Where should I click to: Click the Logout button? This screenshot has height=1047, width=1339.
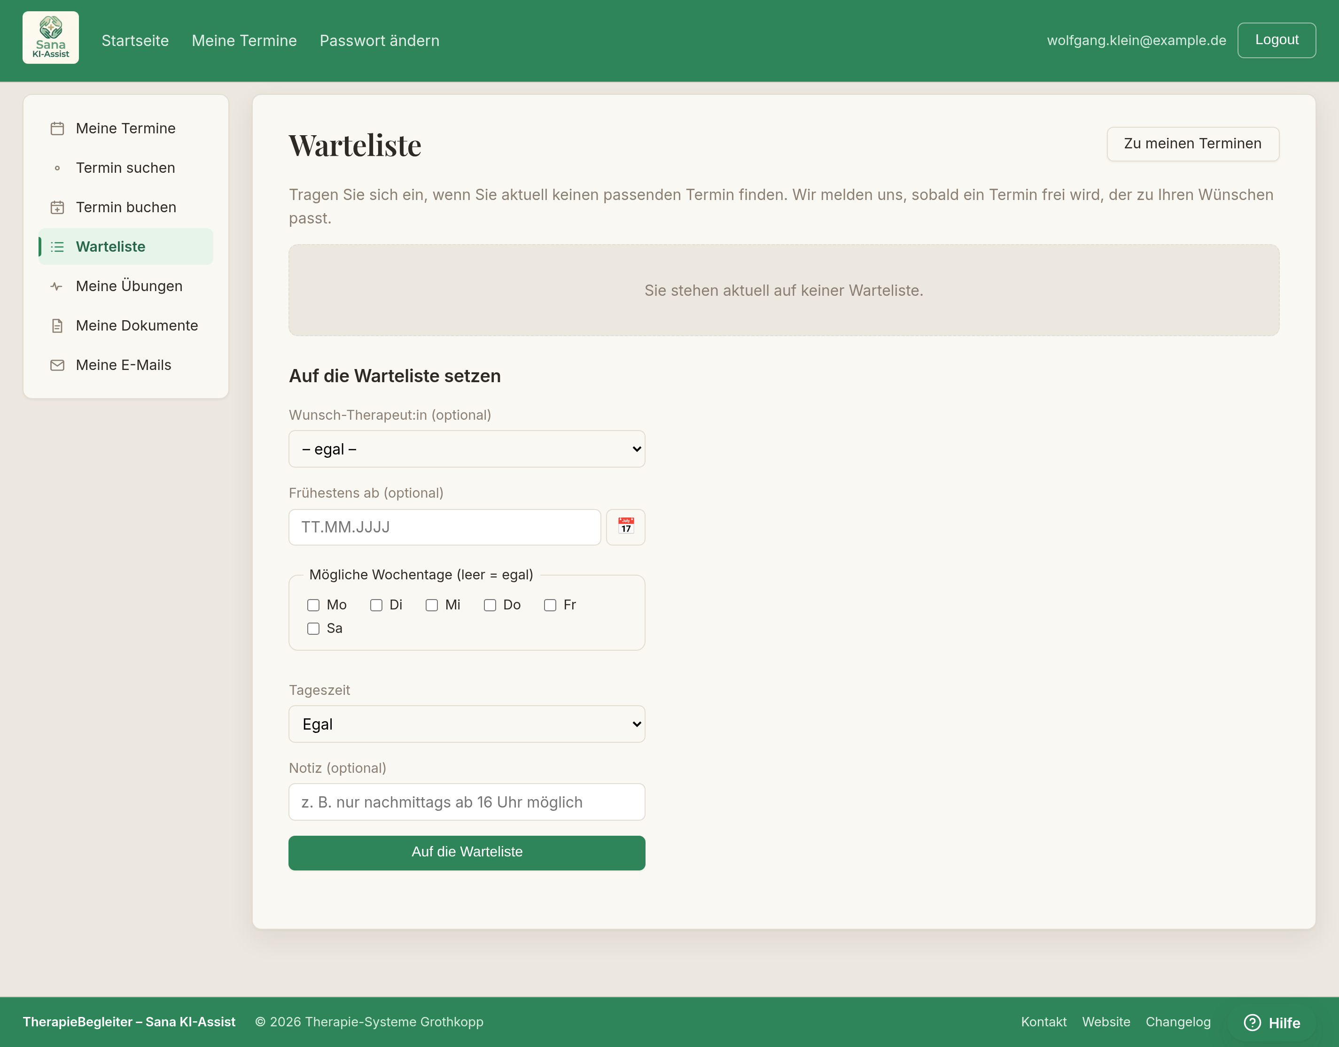coord(1277,40)
